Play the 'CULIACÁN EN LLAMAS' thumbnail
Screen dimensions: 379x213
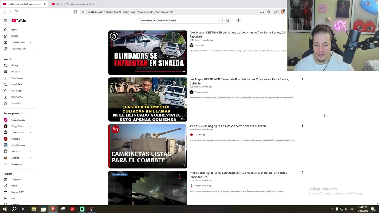pos(148,99)
